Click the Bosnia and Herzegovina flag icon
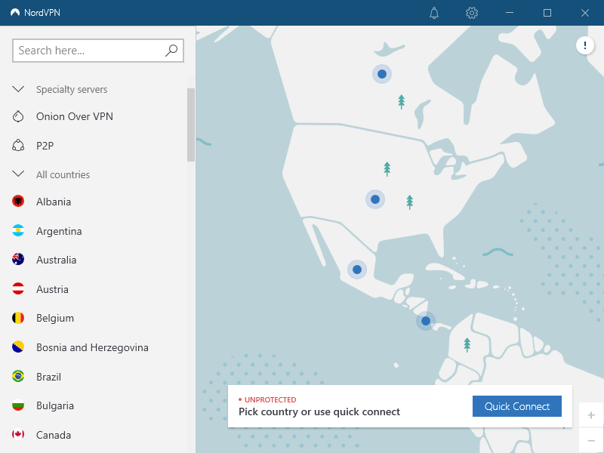Screen dimensions: 604x453 click(18, 347)
